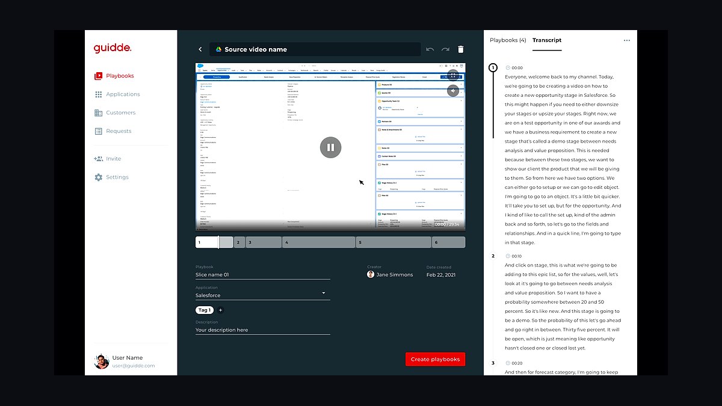Open Playbooks in the sidebar
722x406 pixels.
pyautogui.click(x=114, y=76)
